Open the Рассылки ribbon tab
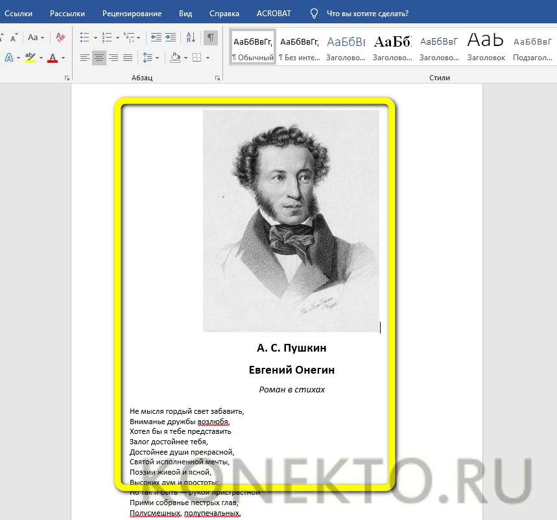 tap(67, 14)
